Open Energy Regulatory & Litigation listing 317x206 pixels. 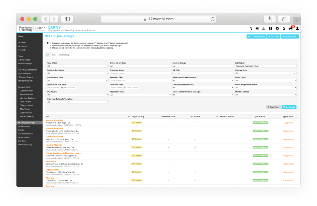(x=63, y=153)
